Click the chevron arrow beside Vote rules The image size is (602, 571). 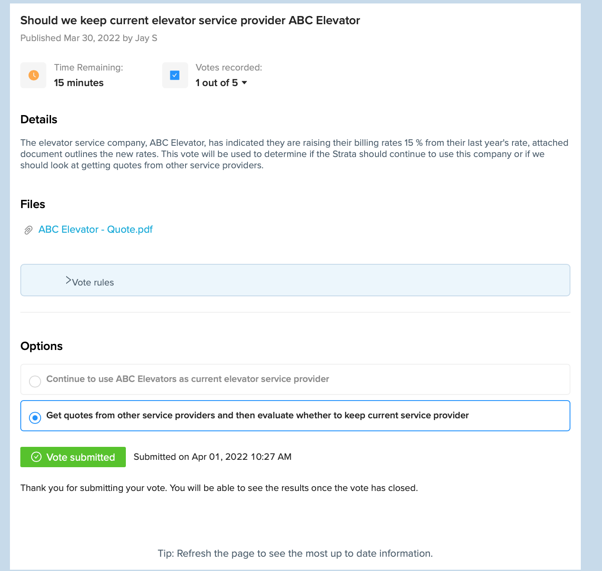click(x=68, y=280)
